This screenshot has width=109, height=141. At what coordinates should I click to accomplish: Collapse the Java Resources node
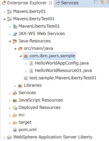coord(10,42)
